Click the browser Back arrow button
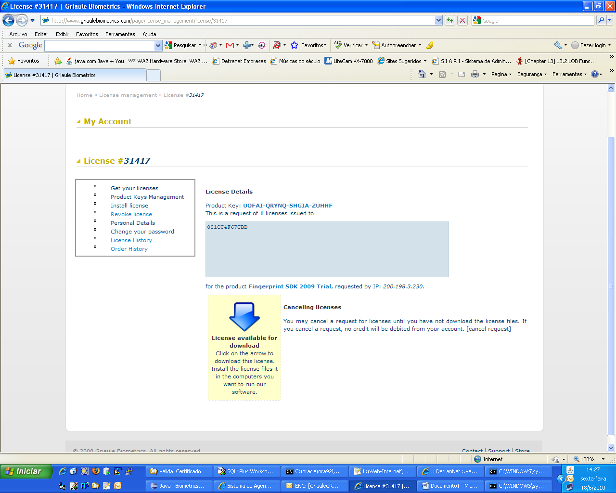The image size is (616, 493). tap(9, 20)
